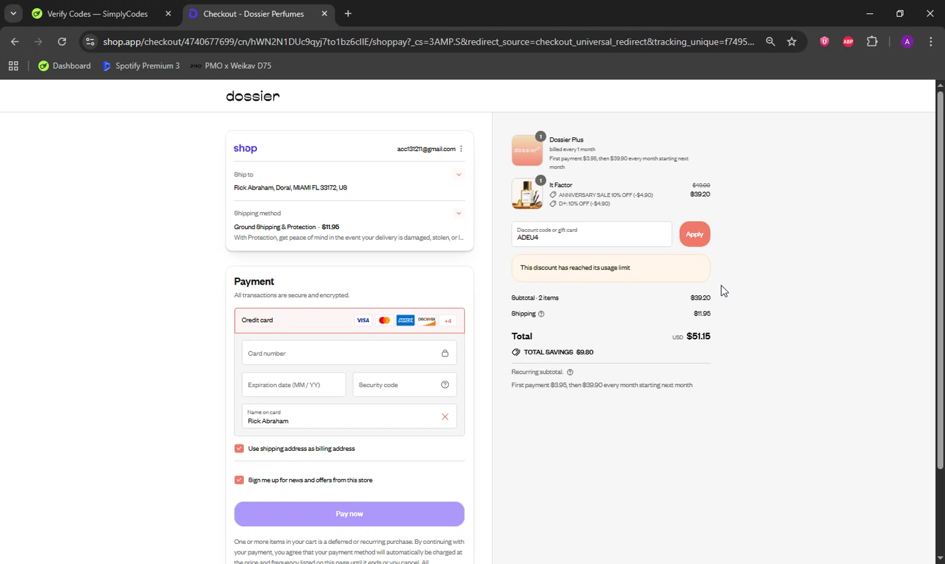945x564 pixels.
Task: Close the Verify Codes — SimplyCodes tab
Action: 168,14
